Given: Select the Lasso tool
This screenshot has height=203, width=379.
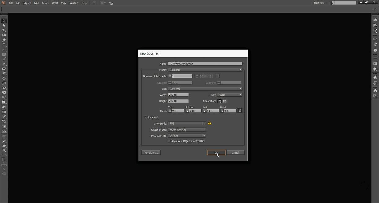Looking at the screenshot, I should click(x=4, y=35).
